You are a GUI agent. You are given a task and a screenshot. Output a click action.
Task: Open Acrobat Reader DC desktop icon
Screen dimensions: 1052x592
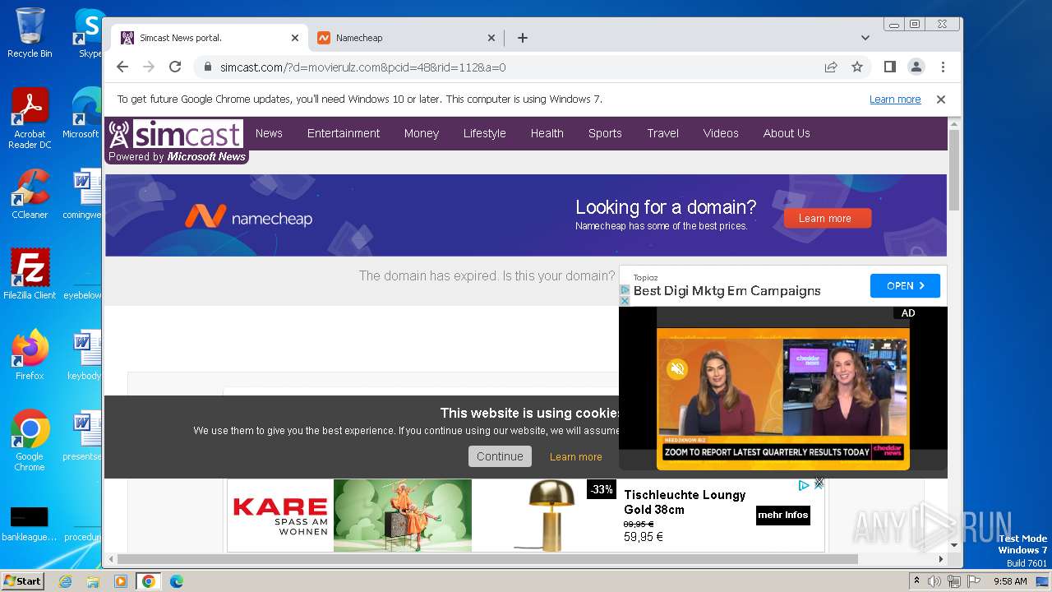point(30,119)
